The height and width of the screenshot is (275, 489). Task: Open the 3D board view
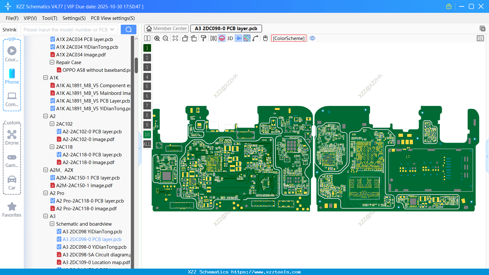click(x=230, y=38)
